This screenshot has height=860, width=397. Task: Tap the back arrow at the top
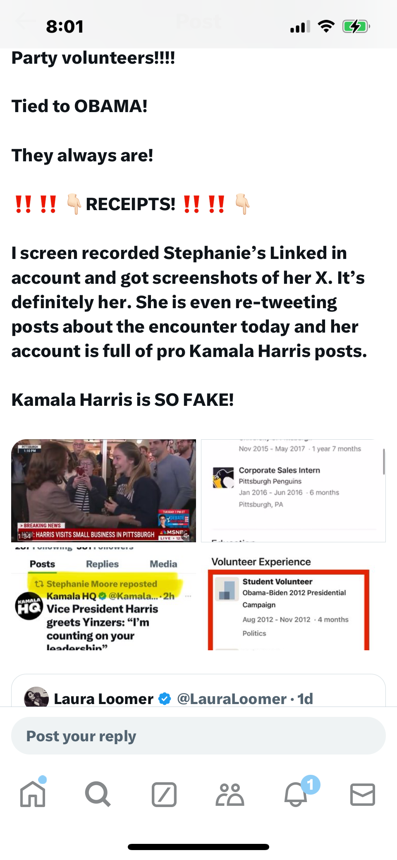pos(25,22)
